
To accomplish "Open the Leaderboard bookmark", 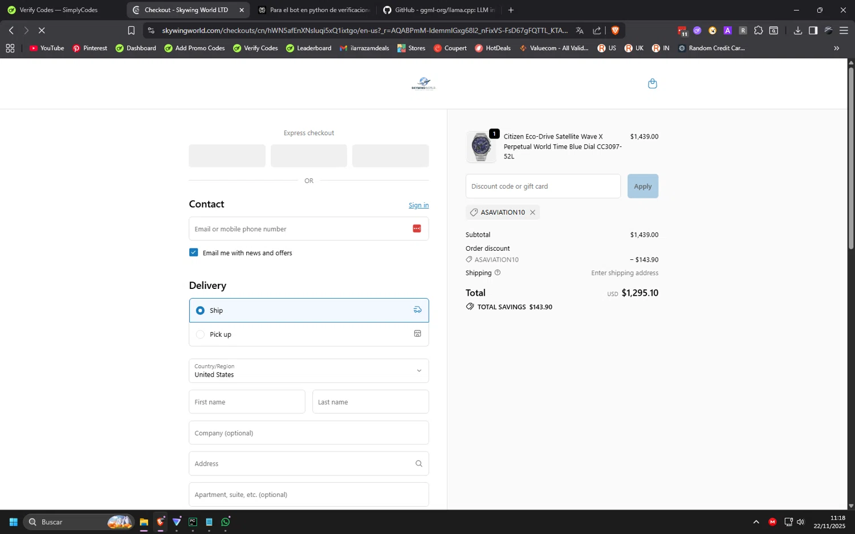I will 308,48.
